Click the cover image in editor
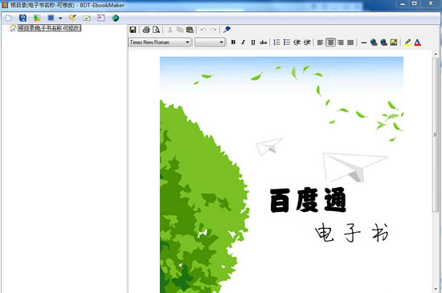The height and width of the screenshot is (293, 442). (x=281, y=174)
